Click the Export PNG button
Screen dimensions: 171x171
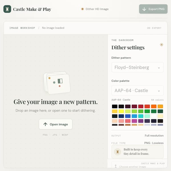pyautogui.click(x=153, y=9)
